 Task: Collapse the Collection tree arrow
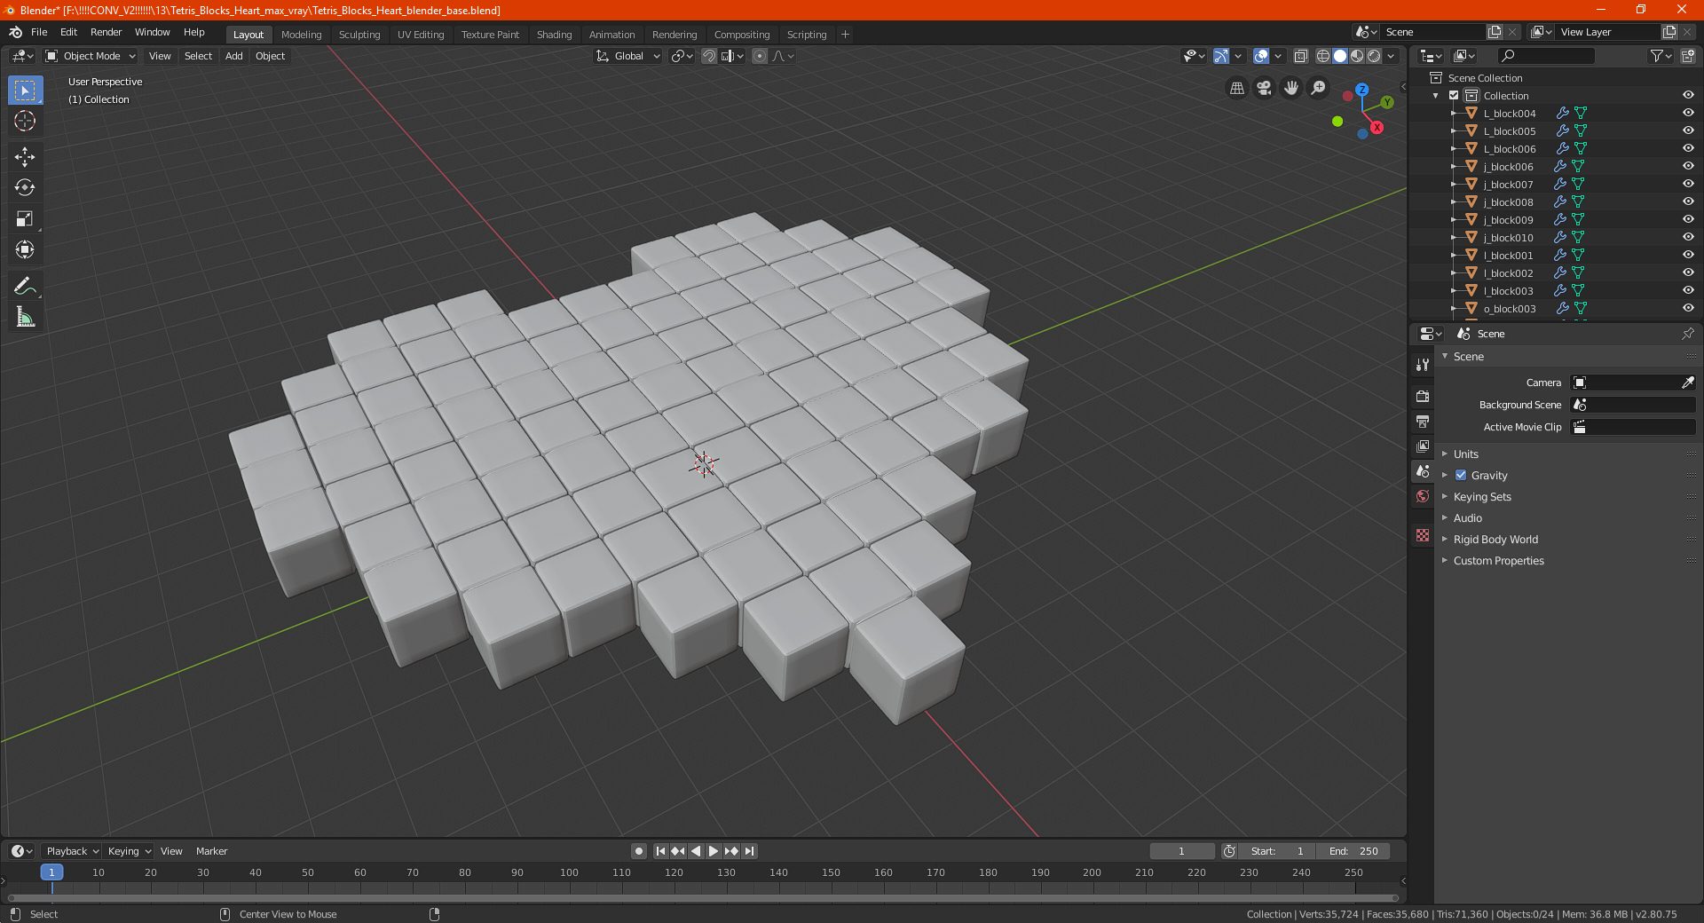point(1436,95)
